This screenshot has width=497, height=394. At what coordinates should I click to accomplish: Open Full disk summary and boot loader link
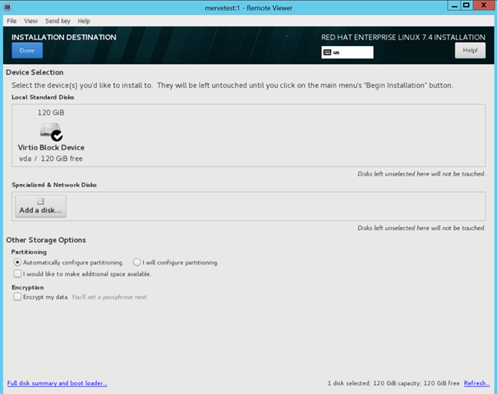tap(57, 383)
